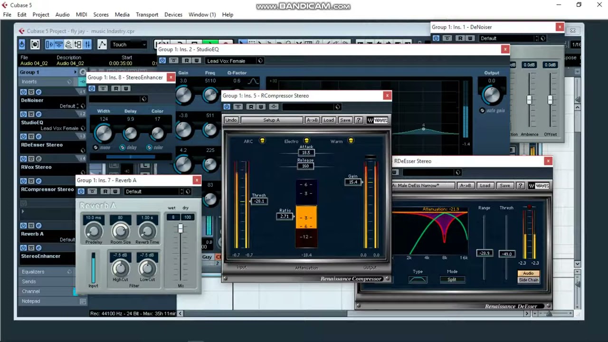Viewport: 608px width, 342px height.
Task: Toggle auto gain in StudioEQ
Action: tap(482, 111)
